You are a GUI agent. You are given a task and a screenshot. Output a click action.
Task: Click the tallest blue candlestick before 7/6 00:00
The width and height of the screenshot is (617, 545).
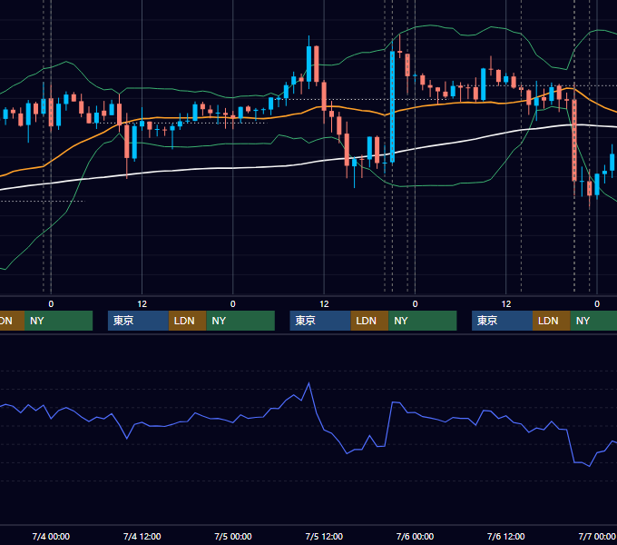coord(392,106)
